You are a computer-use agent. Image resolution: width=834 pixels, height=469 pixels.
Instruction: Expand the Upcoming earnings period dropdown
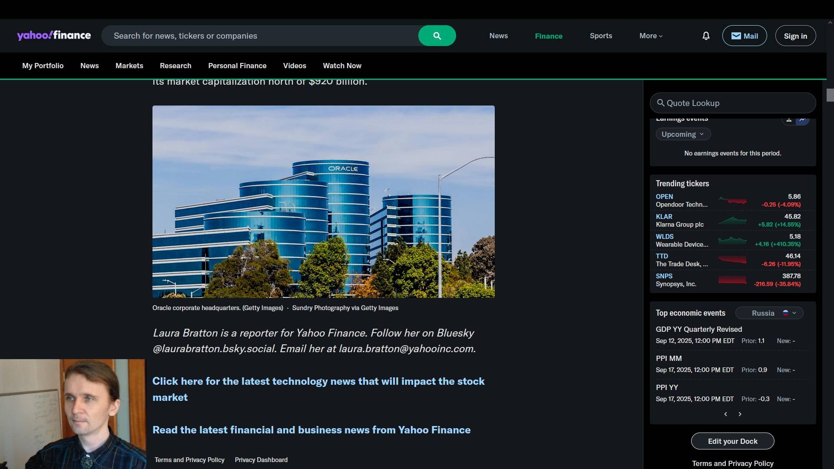point(683,134)
